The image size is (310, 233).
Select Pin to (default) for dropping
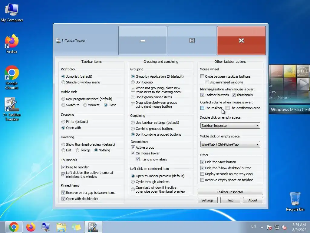(75, 122)
